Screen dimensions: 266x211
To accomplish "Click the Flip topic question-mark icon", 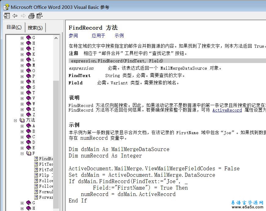I will pos(36,175).
